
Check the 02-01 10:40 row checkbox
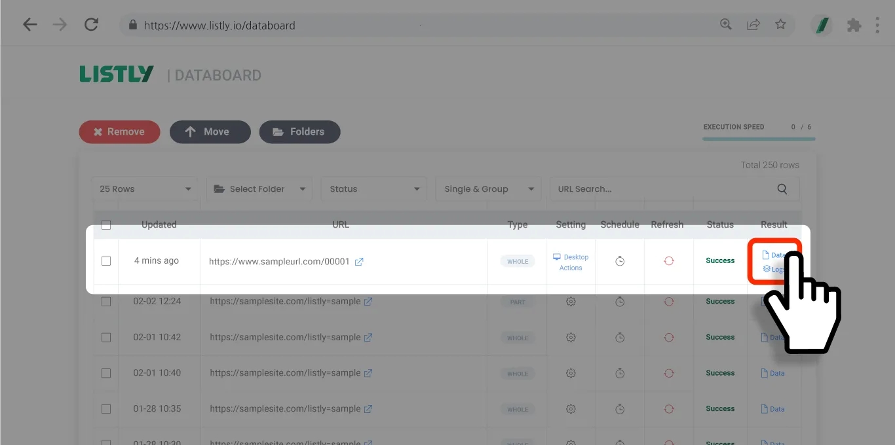click(x=106, y=373)
